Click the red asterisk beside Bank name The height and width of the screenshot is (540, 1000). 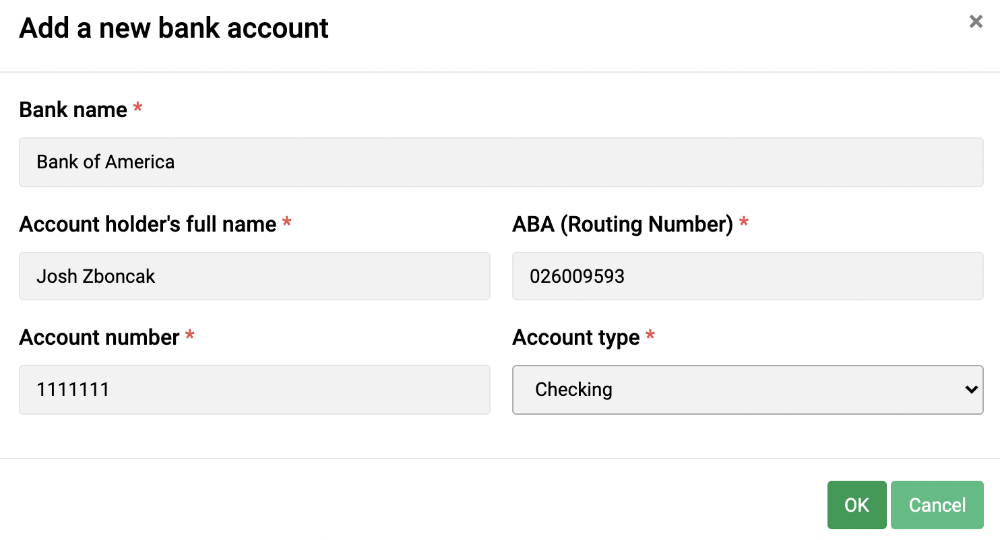(137, 108)
